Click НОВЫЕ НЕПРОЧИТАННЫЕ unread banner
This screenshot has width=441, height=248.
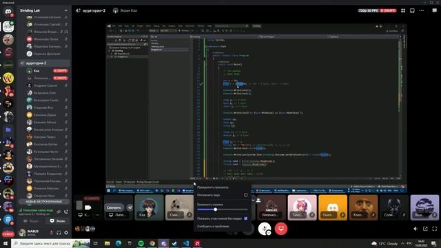[44, 202]
